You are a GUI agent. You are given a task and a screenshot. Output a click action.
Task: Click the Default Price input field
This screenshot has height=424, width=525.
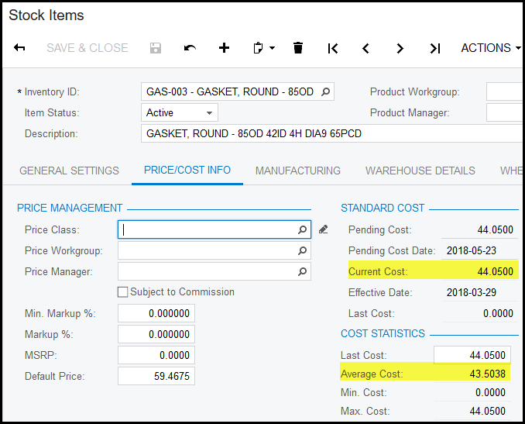[x=156, y=376]
